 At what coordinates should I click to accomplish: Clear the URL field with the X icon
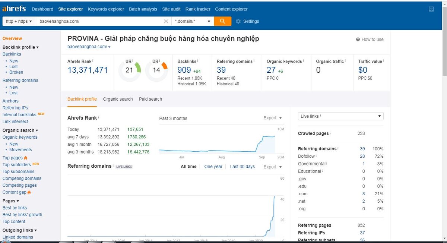(166, 22)
